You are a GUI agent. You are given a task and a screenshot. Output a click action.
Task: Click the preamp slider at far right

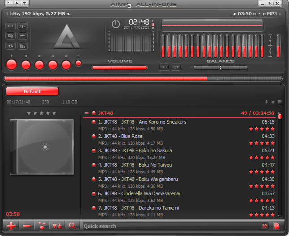tap(278, 46)
